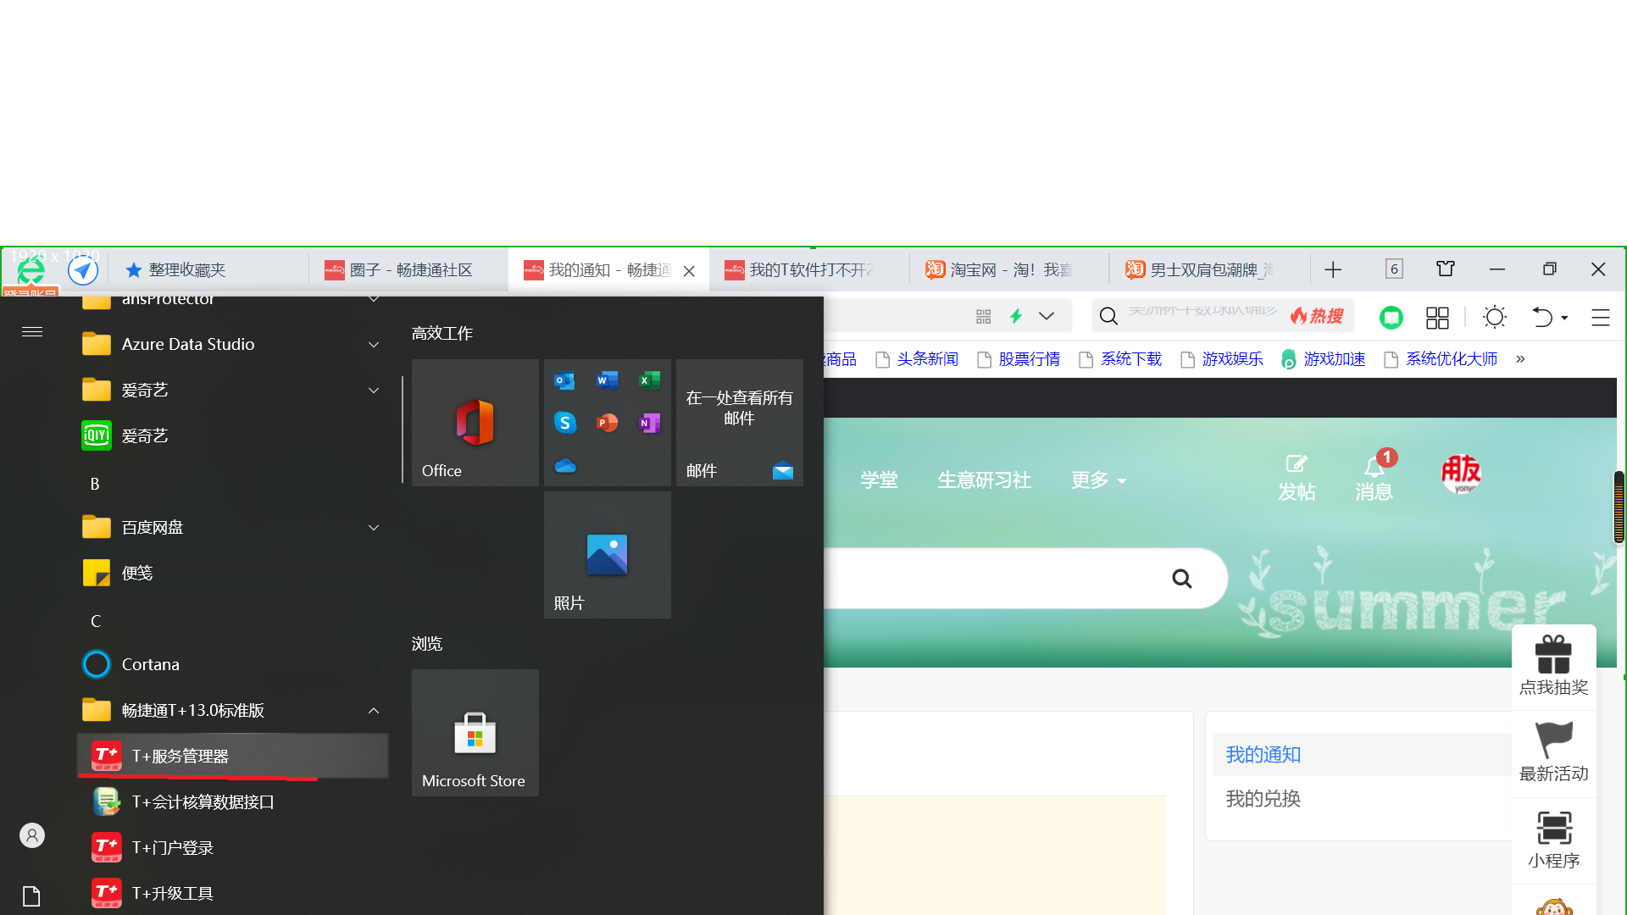Open the 更多 dropdown in community navigation

tap(1098, 480)
